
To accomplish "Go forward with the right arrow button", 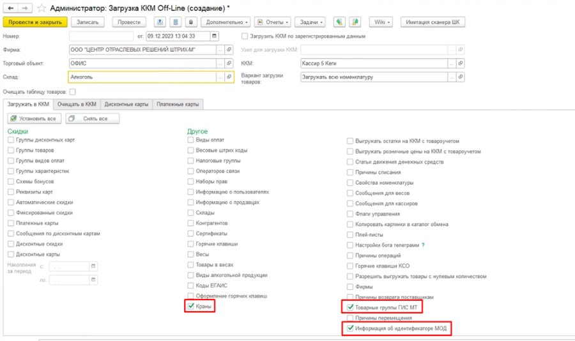I will pyautogui.click(x=24, y=8).
